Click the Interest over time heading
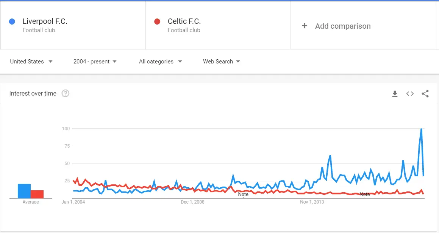This screenshot has height=233, width=439. (x=33, y=94)
